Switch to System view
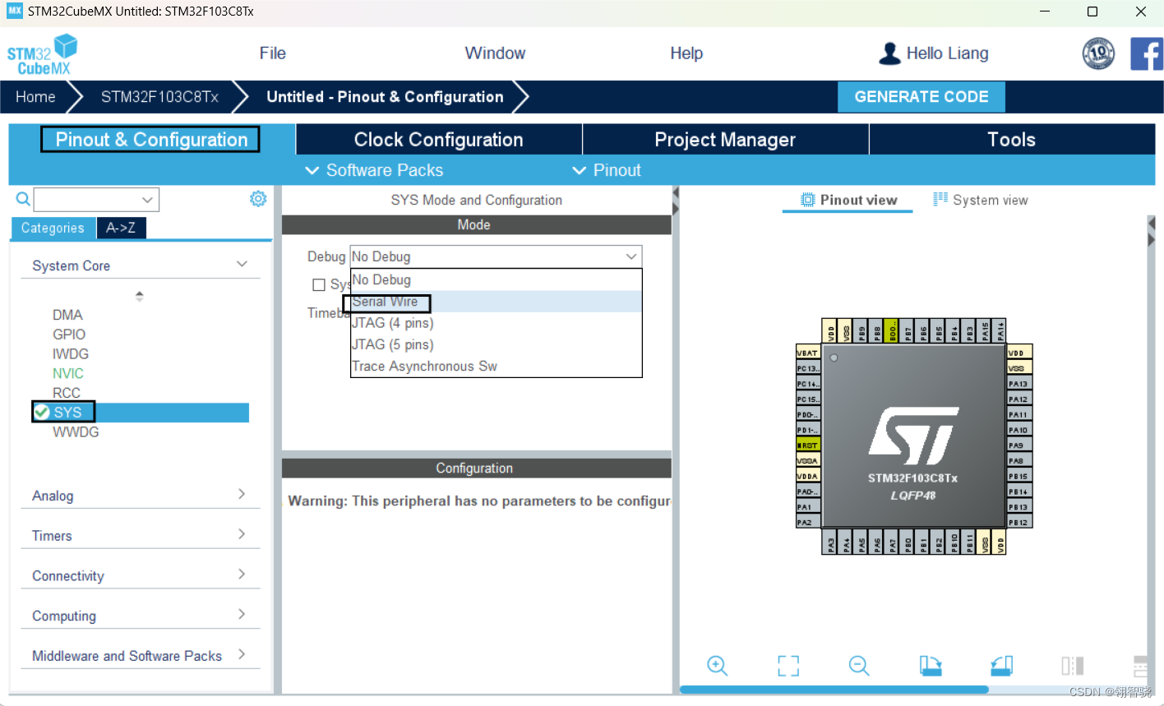Image resolution: width=1164 pixels, height=706 pixels. tap(981, 200)
